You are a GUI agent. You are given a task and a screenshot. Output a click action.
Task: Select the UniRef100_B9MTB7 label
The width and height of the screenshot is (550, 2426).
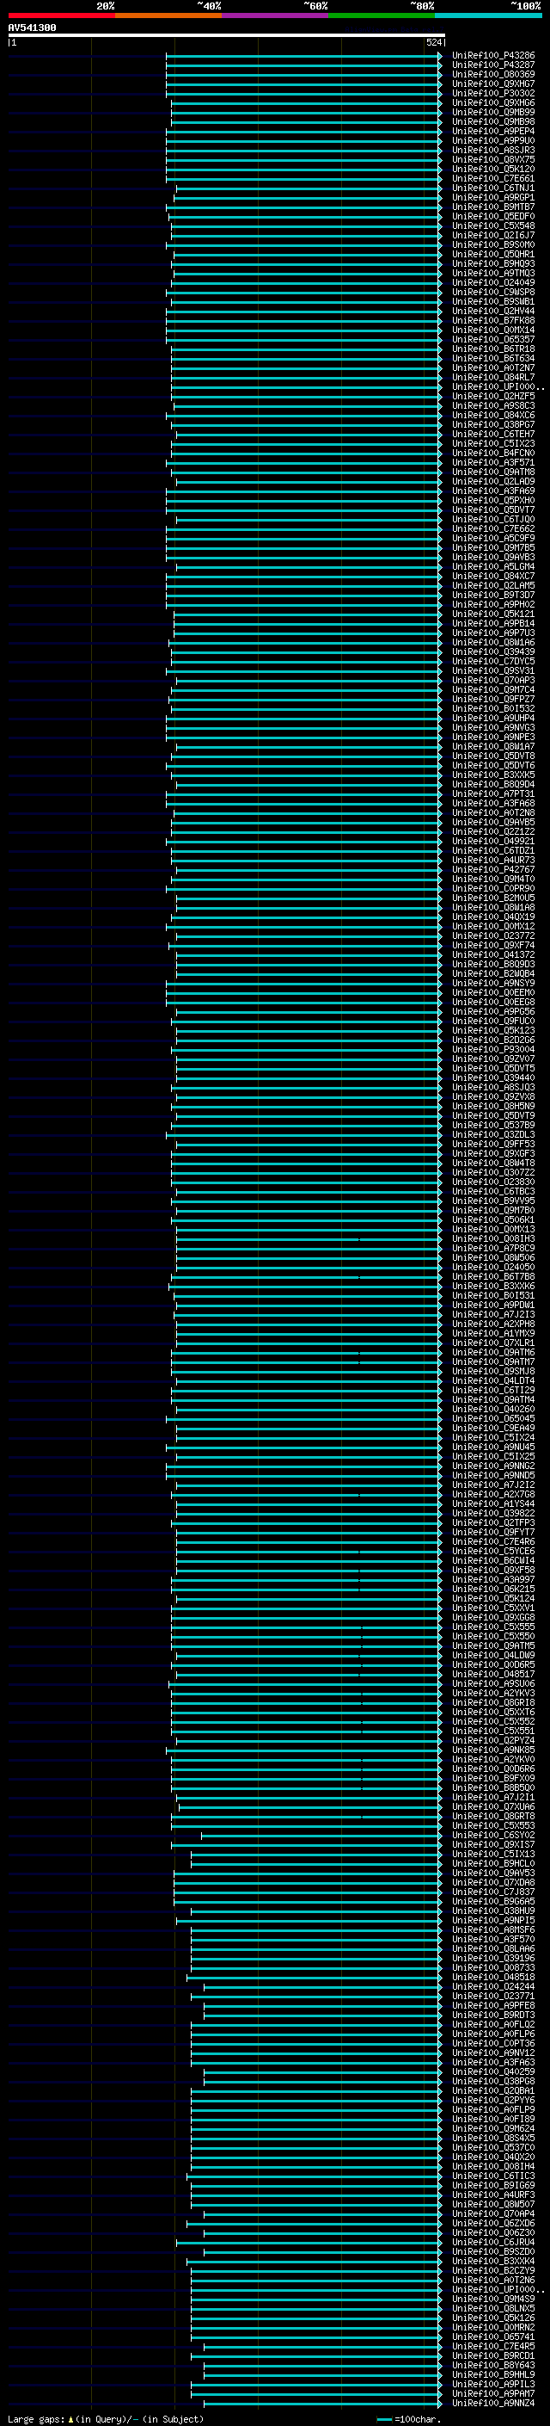[x=492, y=207]
